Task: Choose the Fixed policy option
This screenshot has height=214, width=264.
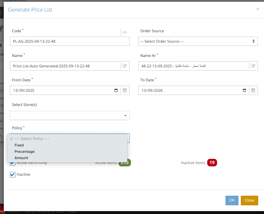Action: (19, 145)
